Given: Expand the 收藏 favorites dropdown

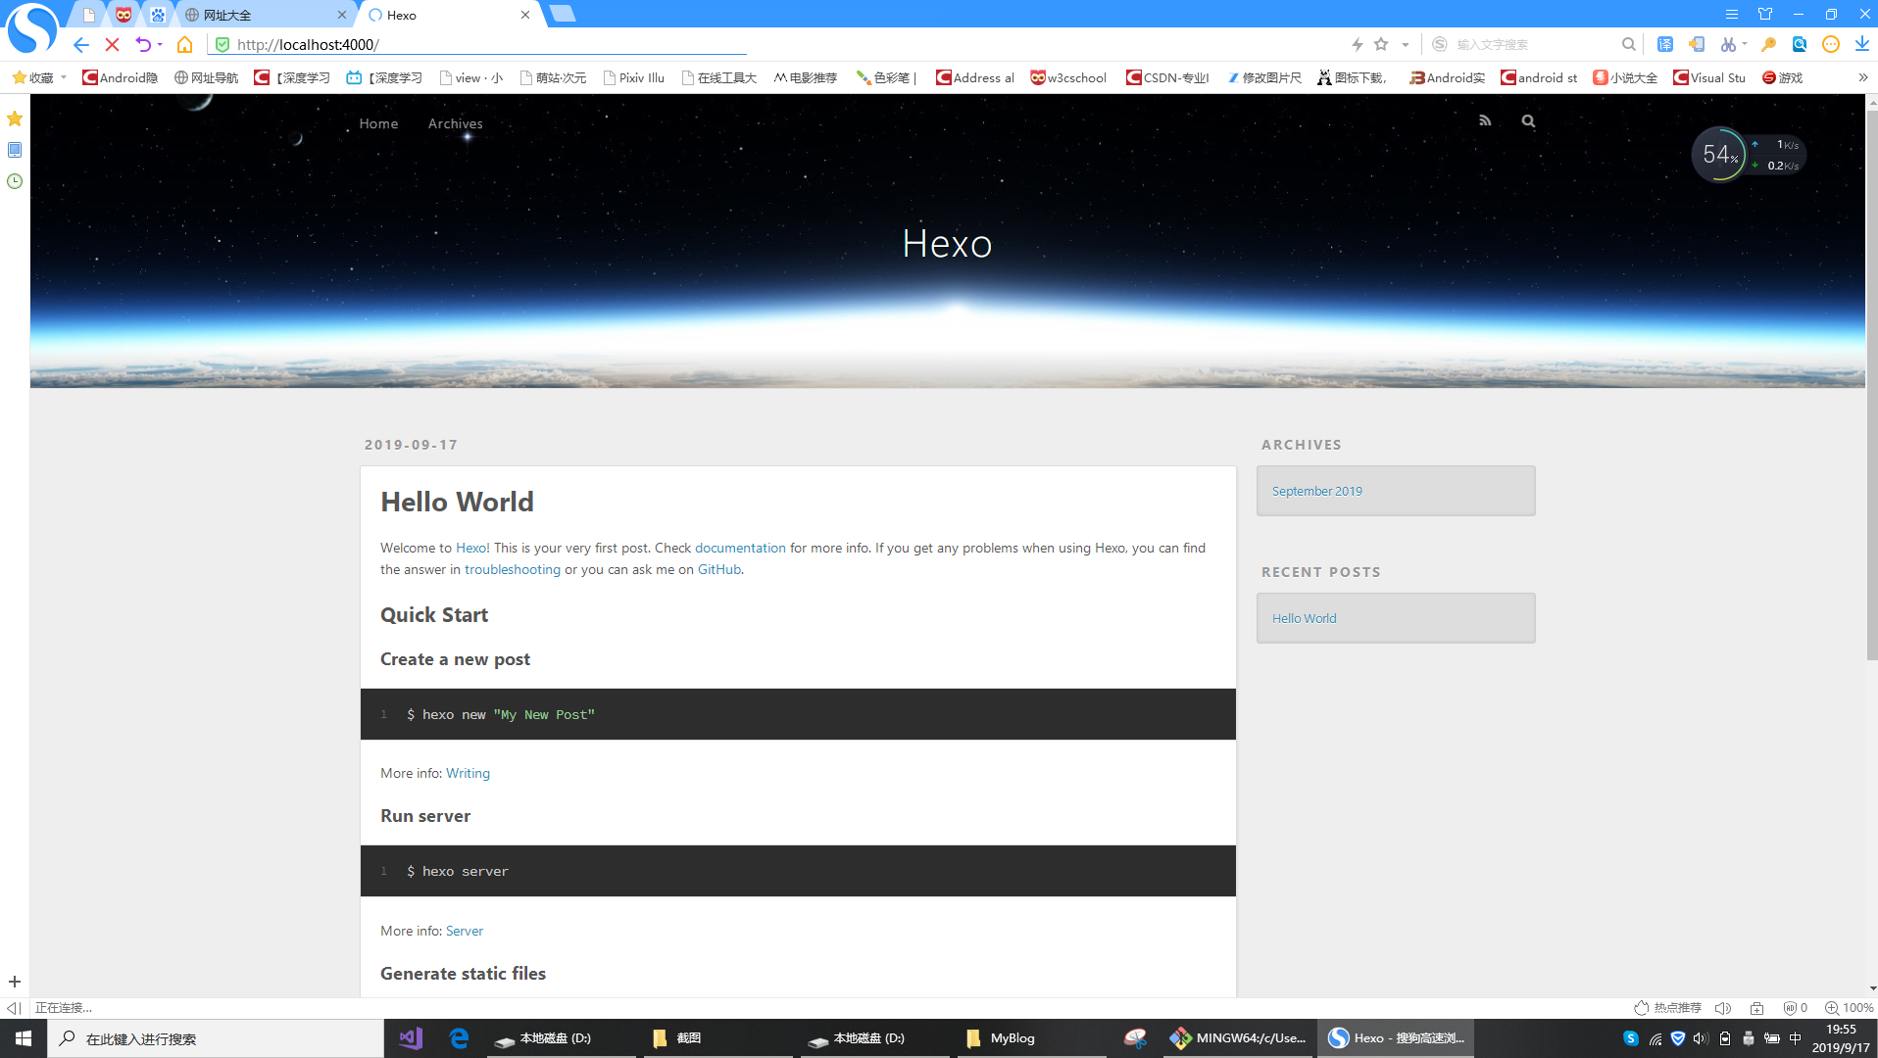Looking at the screenshot, I should click(64, 77).
